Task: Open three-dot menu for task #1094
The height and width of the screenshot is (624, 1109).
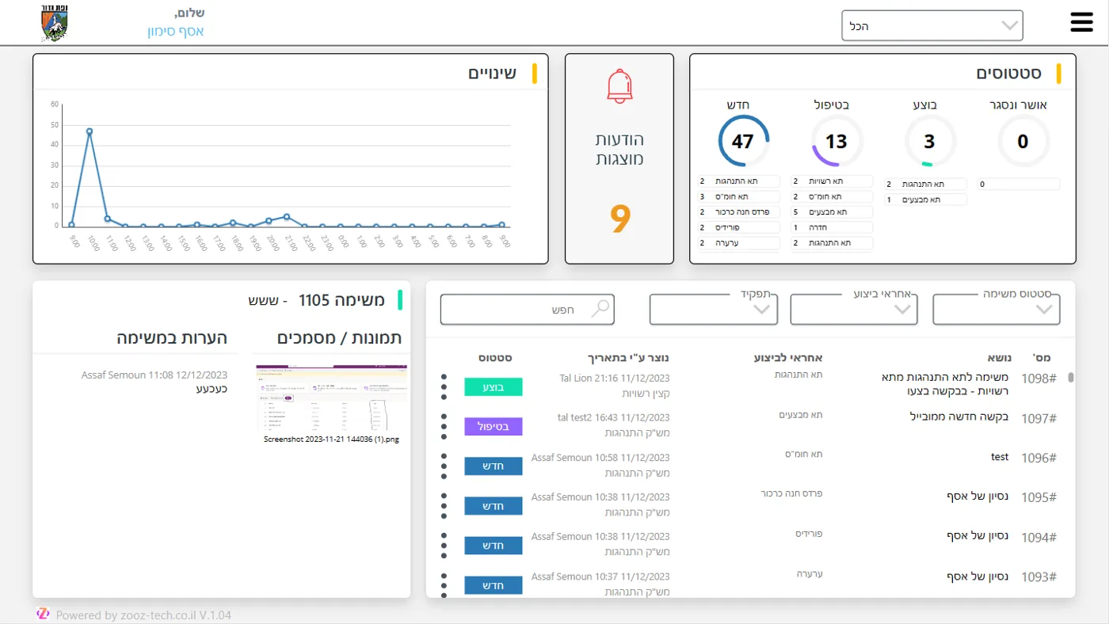Action: (444, 545)
